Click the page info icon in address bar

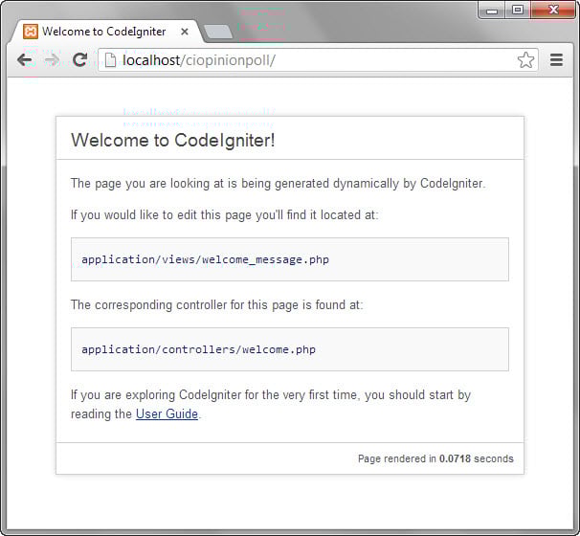(x=110, y=60)
